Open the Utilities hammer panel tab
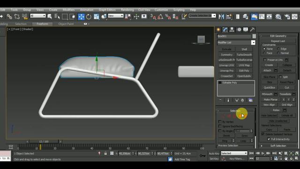This screenshot has height=169, width=300. (252, 30)
